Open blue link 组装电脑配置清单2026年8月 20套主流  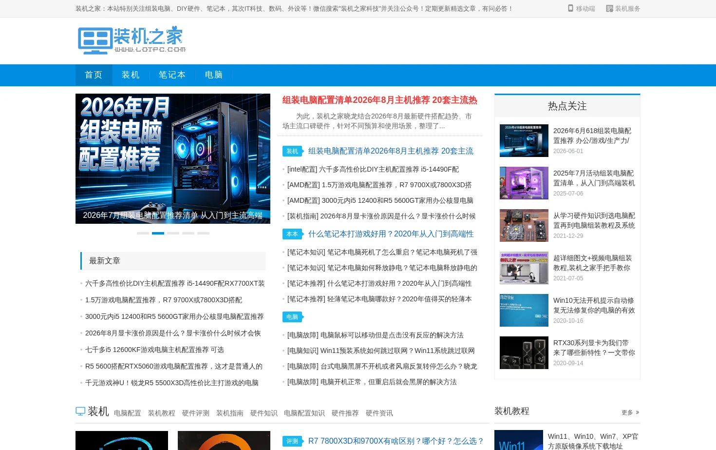391,151
